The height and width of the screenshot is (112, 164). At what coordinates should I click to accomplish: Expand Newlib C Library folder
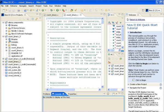click(x=6, y=31)
